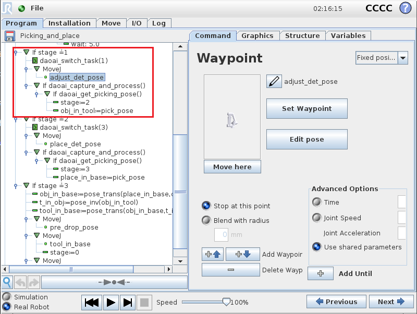Select the stage:=2 assignment icon

(x=56, y=102)
